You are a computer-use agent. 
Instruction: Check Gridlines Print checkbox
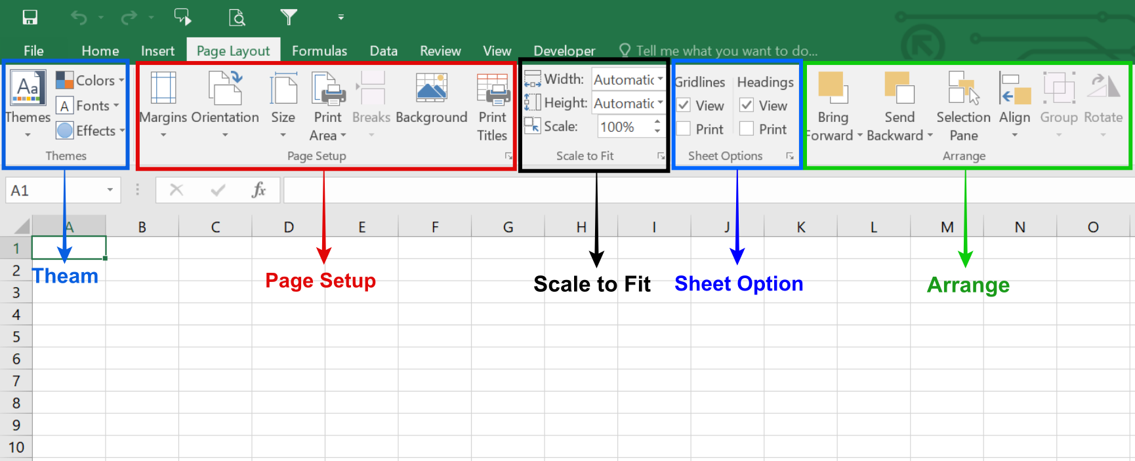684,129
